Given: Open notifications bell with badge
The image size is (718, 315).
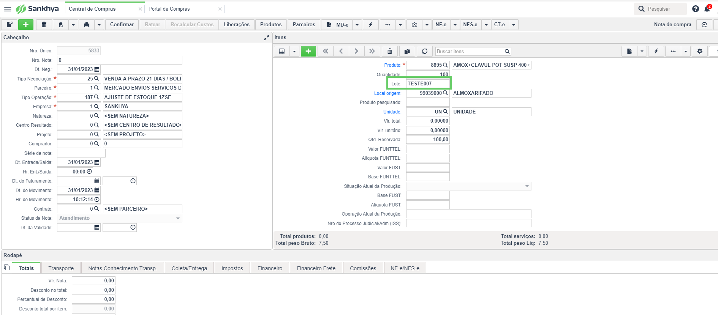Looking at the screenshot, I should coord(707,9).
